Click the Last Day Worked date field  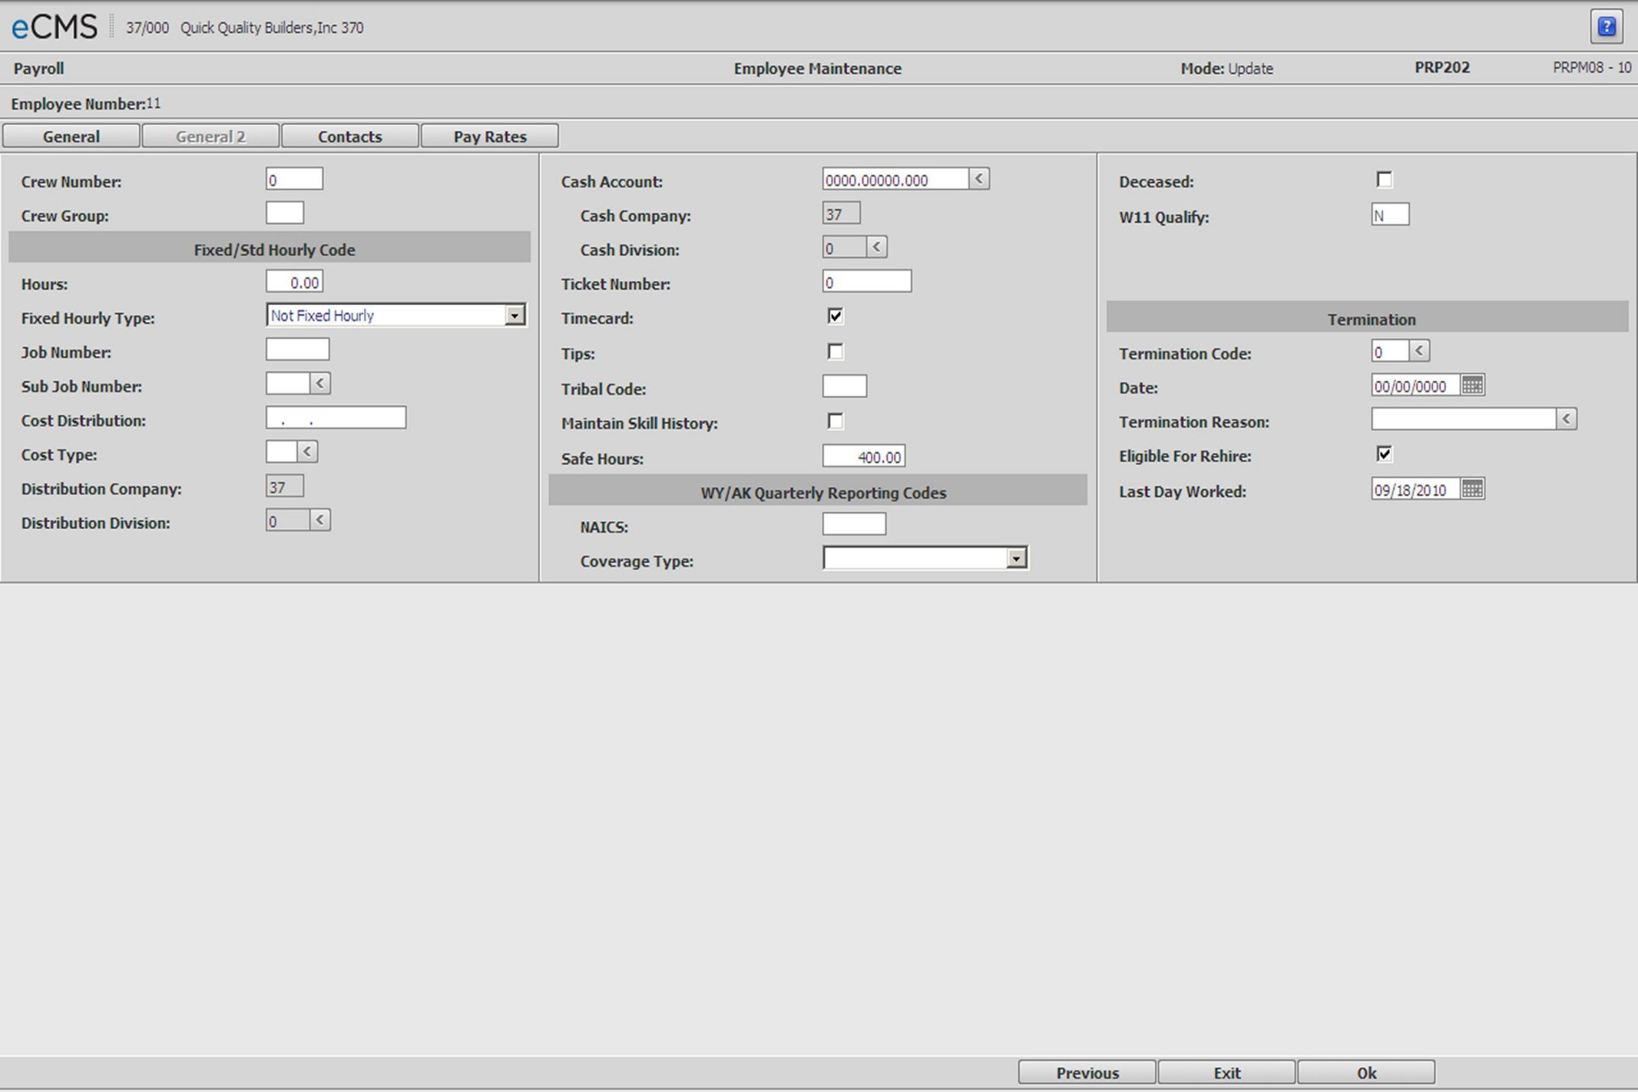tap(1416, 489)
